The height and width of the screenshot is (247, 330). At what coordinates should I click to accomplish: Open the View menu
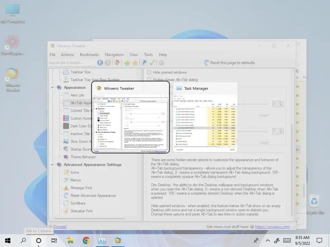coord(134,55)
